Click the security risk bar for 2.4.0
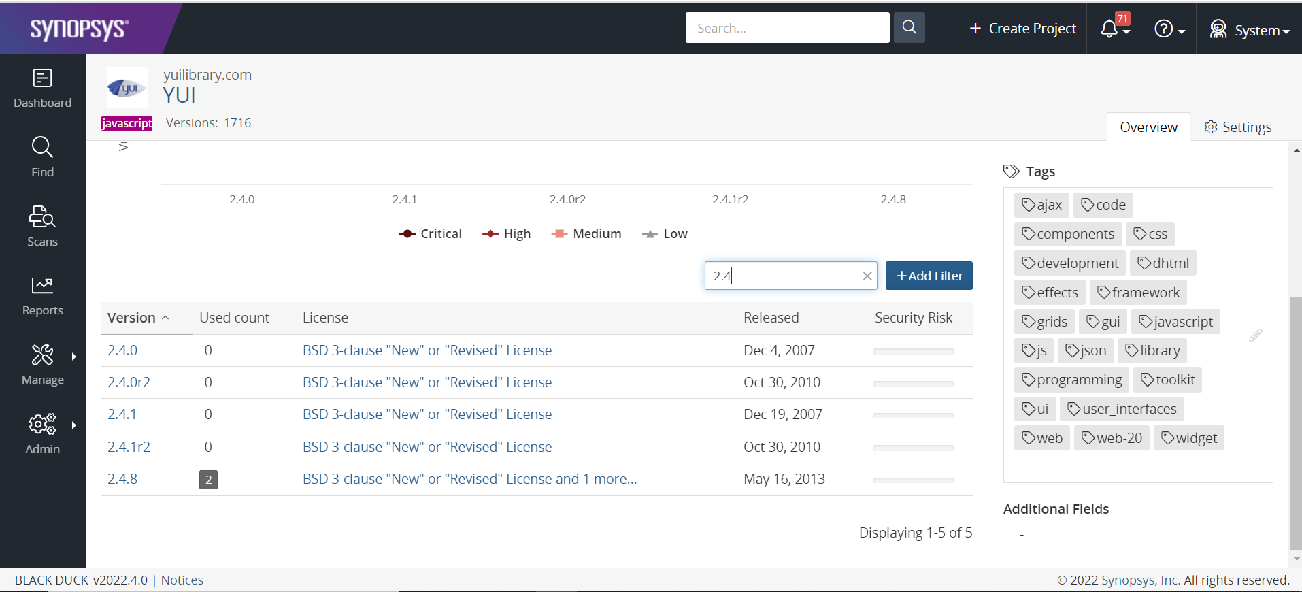 coord(914,351)
